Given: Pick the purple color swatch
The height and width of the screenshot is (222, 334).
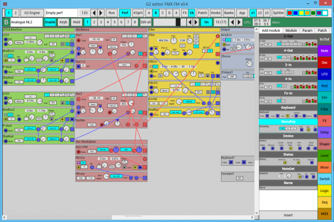Looking at the screenshot, I should coord(319,13).
